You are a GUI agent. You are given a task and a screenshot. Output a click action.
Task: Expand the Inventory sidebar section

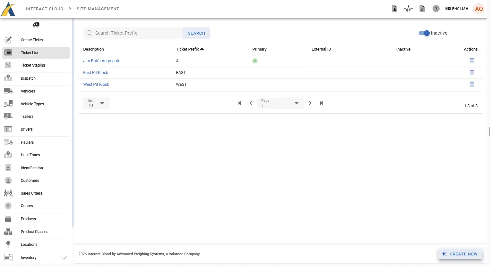coord(64,258)
